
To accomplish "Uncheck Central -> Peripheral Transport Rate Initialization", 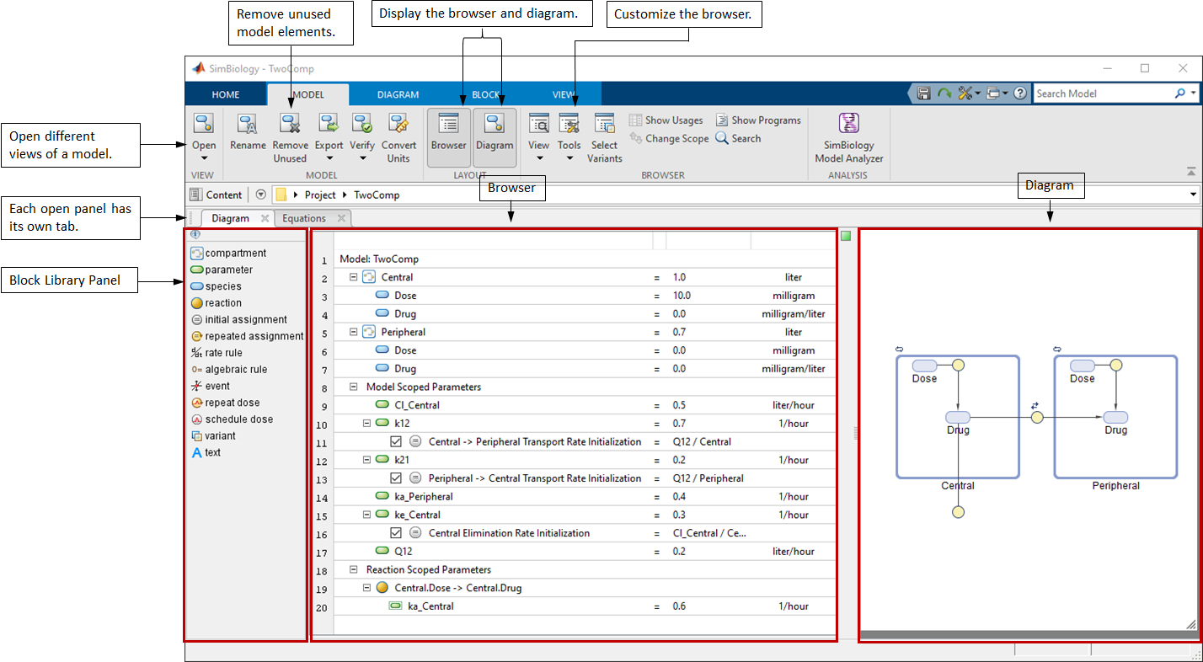I will tap(396, 441).
